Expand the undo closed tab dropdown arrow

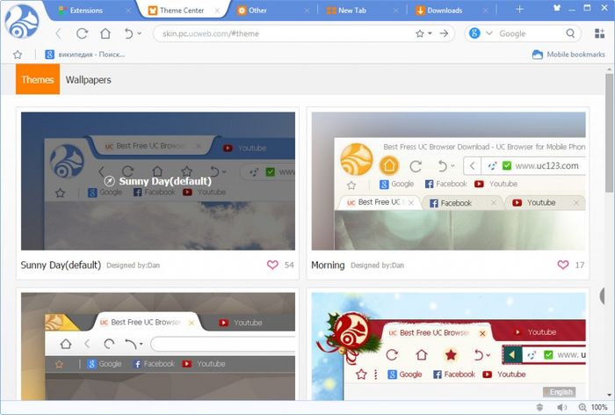140,33
